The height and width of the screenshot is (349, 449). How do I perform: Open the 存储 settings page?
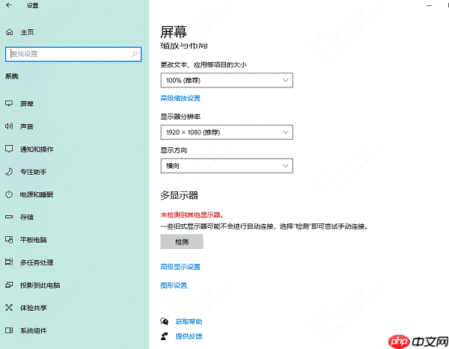pyautogui.click(x=27, y=217)
